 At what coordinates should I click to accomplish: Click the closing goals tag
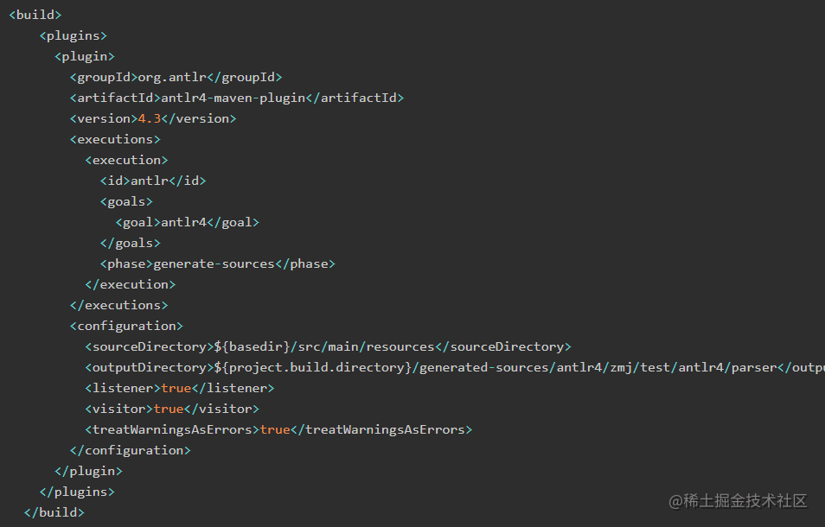[130, 243]
